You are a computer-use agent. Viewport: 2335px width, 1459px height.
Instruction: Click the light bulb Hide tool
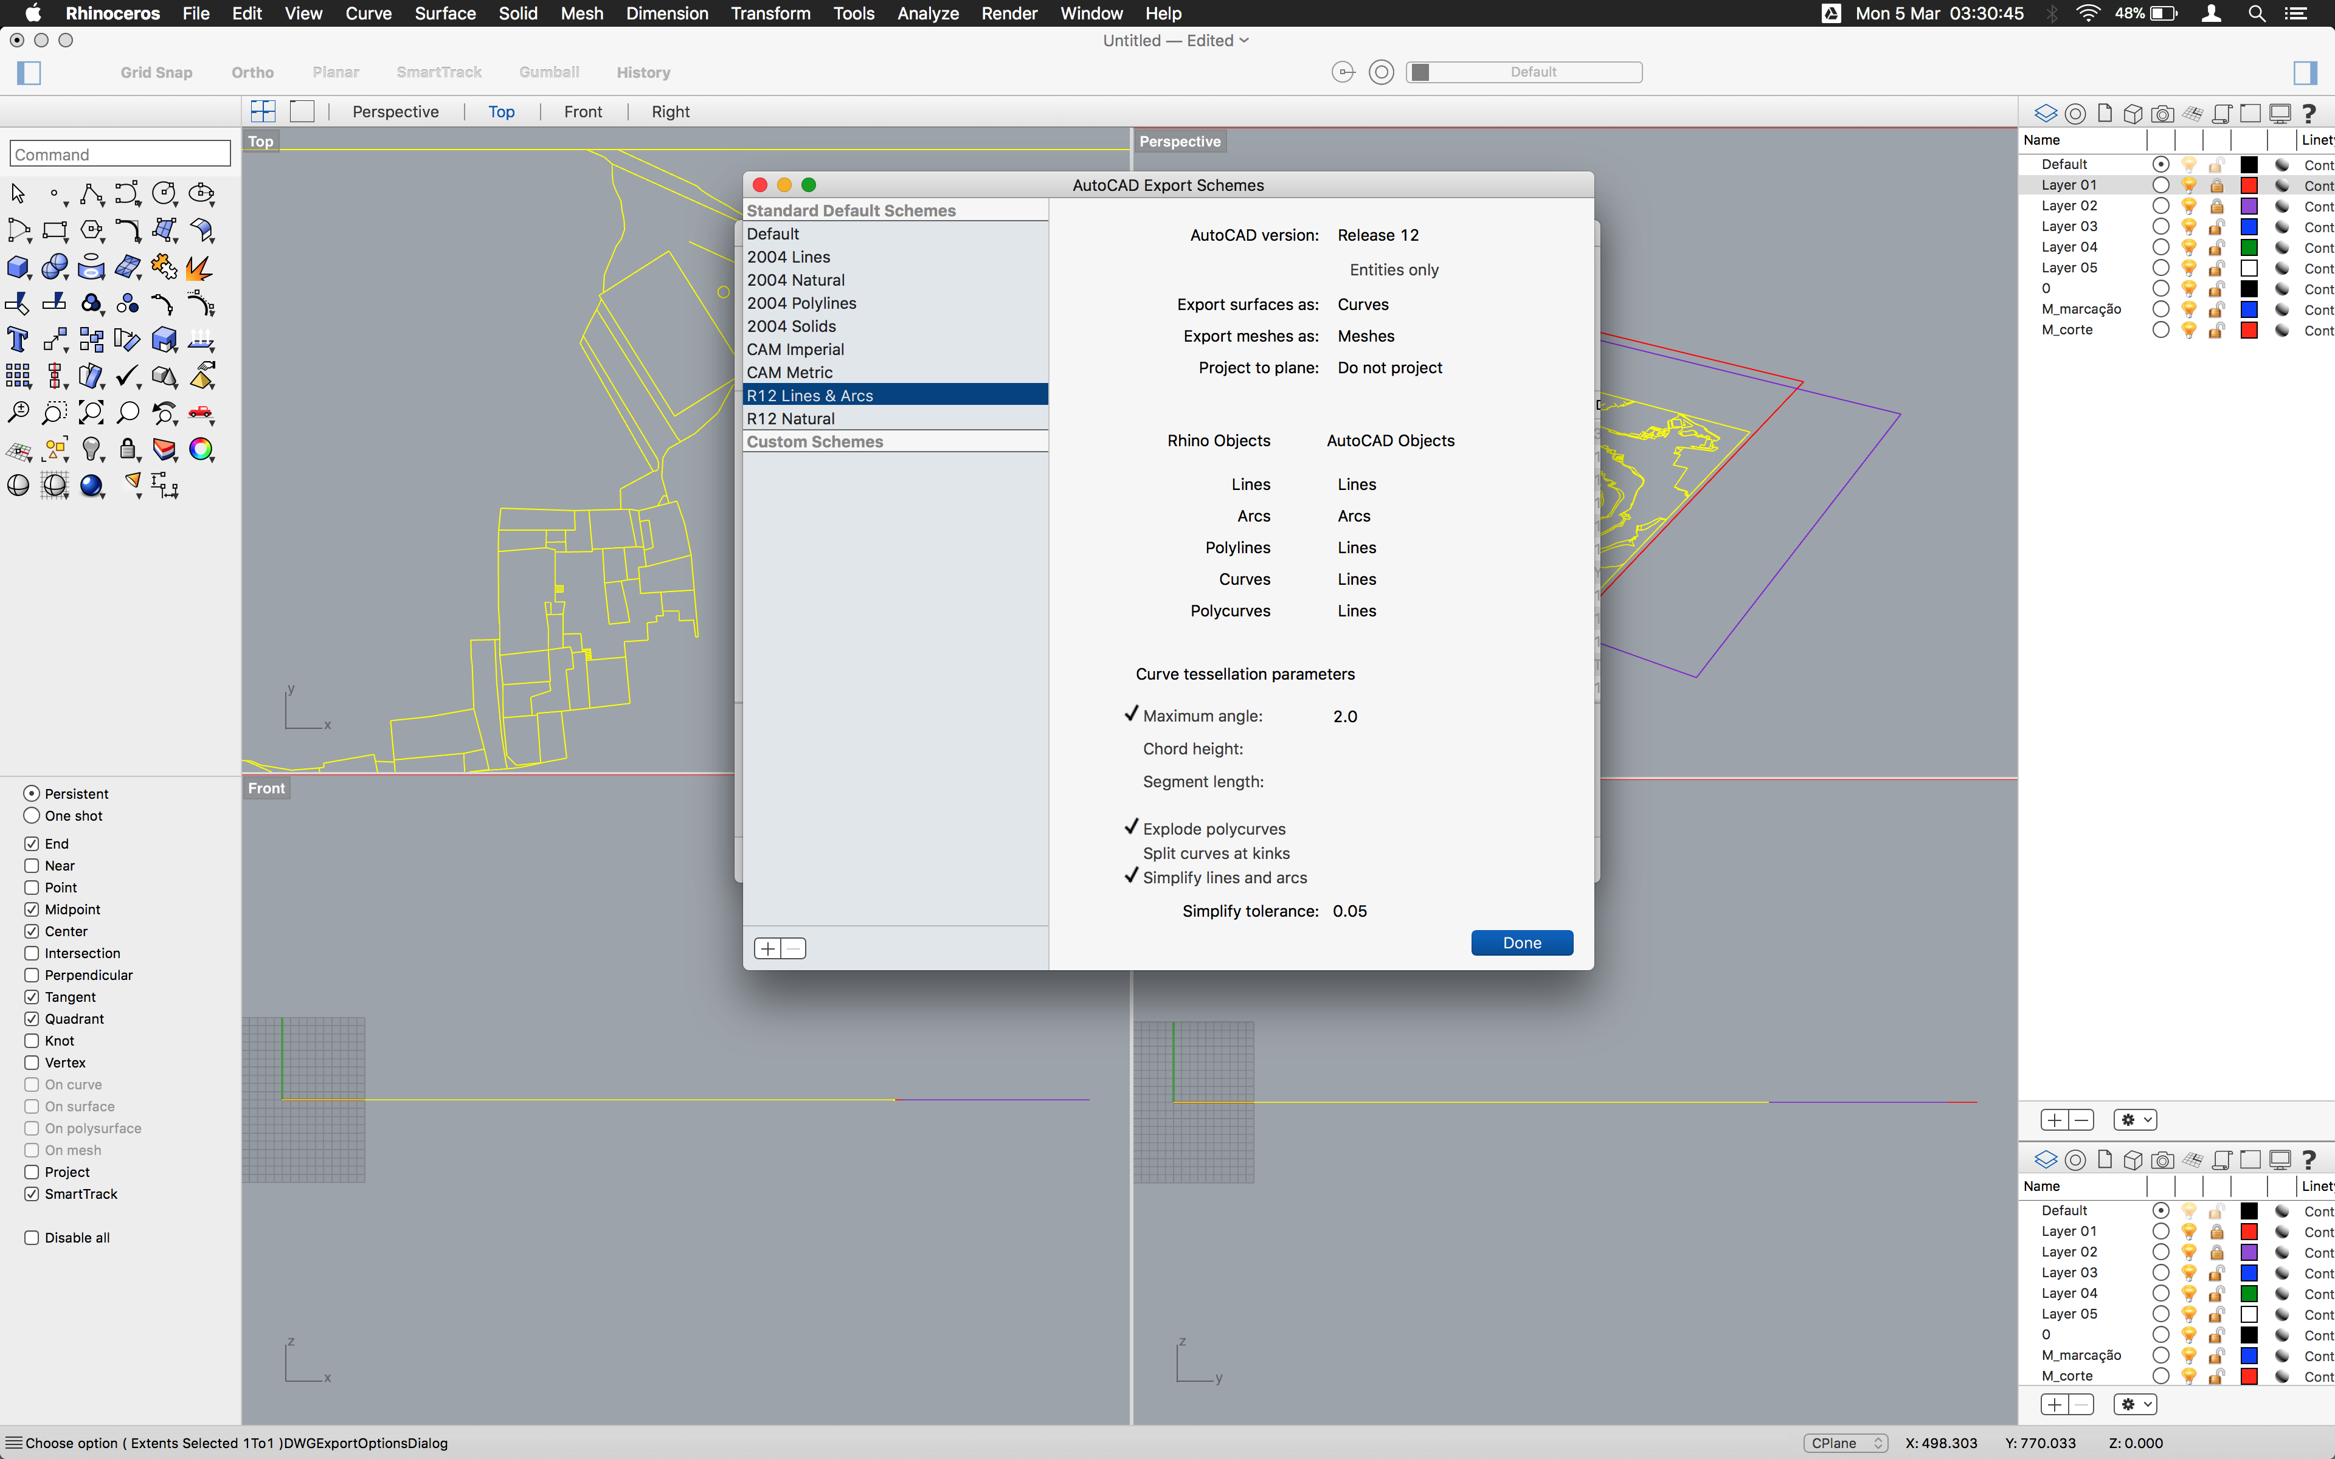[x=92, y=450]
